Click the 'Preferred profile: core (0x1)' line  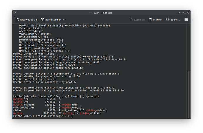[41, 40]
